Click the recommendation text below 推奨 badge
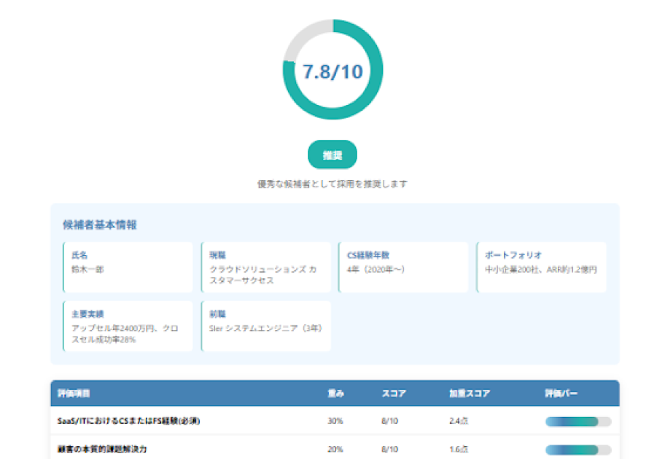Image resolution: width=665 pixels, height=459 pixels. [x=332, y=184]
